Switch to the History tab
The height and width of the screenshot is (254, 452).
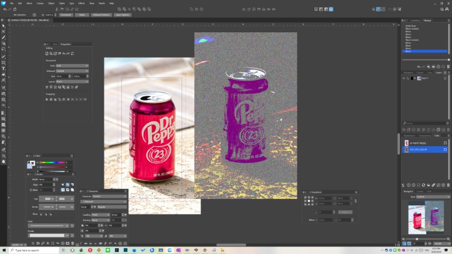tap(427, 20)
